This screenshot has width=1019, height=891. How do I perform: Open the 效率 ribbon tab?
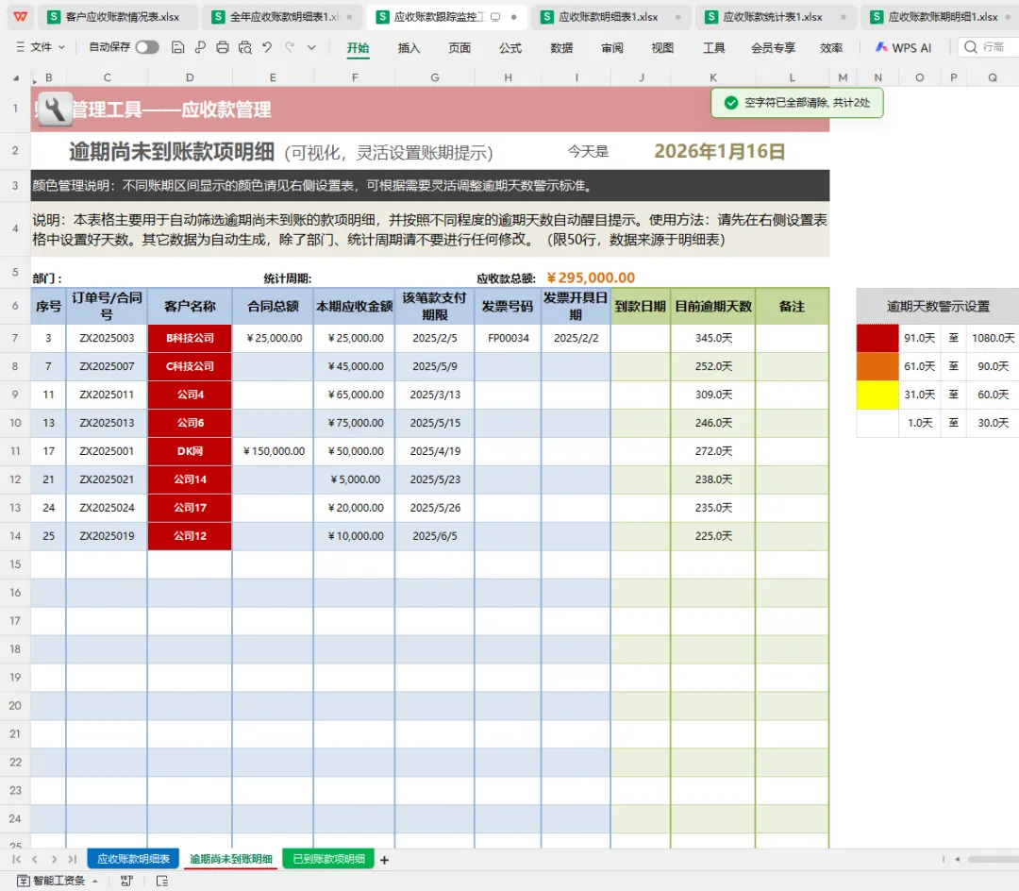831,47
